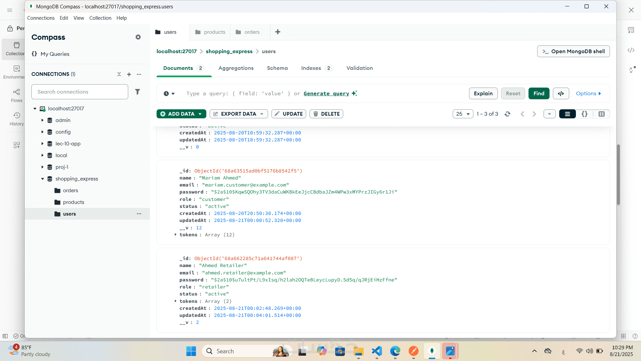This screenshot has width=641, height=361.
Task: Open the 25 per-page dropdown
Action: tap(463, 114)
